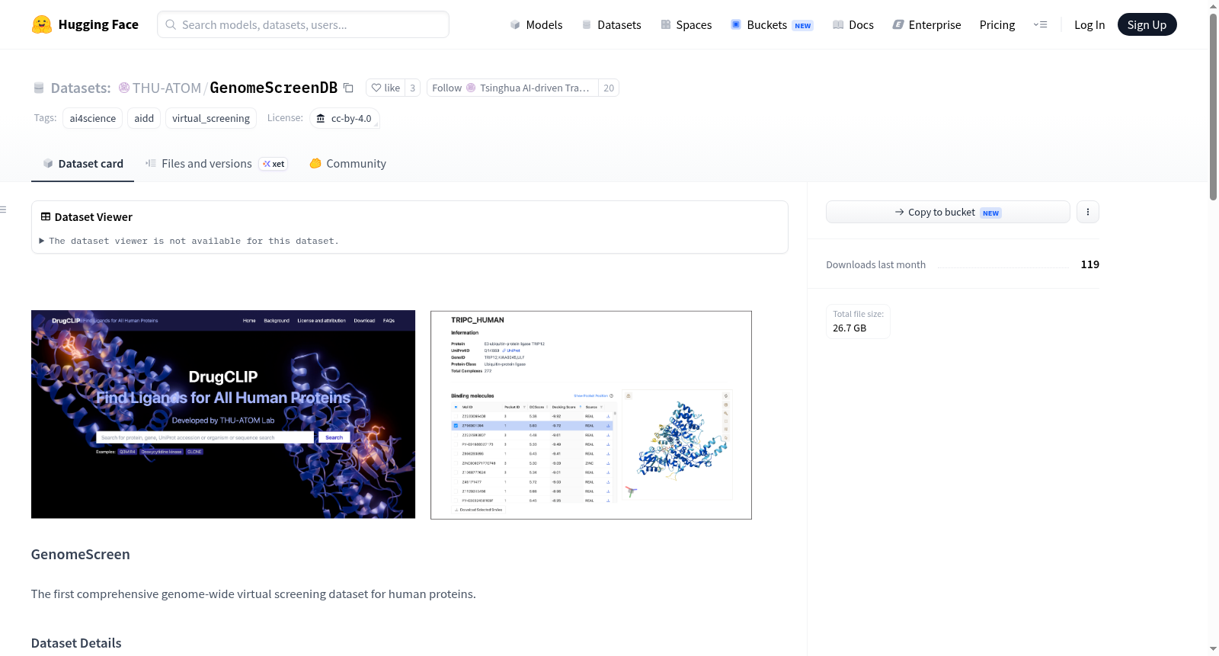This screenshot has width=1219, height=656.
Task: Click the Tsinghua organization avatar icon
Action: 471,88
